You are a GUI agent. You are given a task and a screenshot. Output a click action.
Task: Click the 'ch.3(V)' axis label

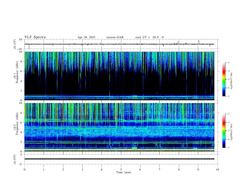click(x=15, y=159)
